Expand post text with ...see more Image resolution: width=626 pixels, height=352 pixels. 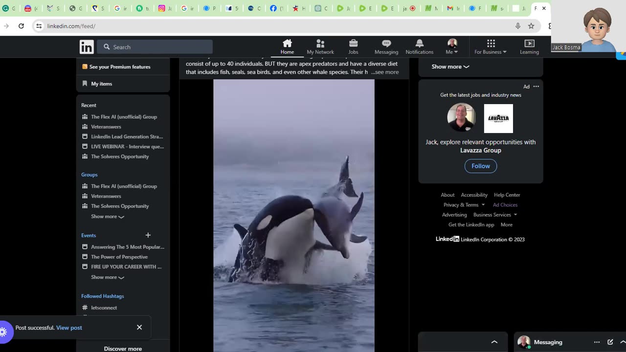coord(385,72)
